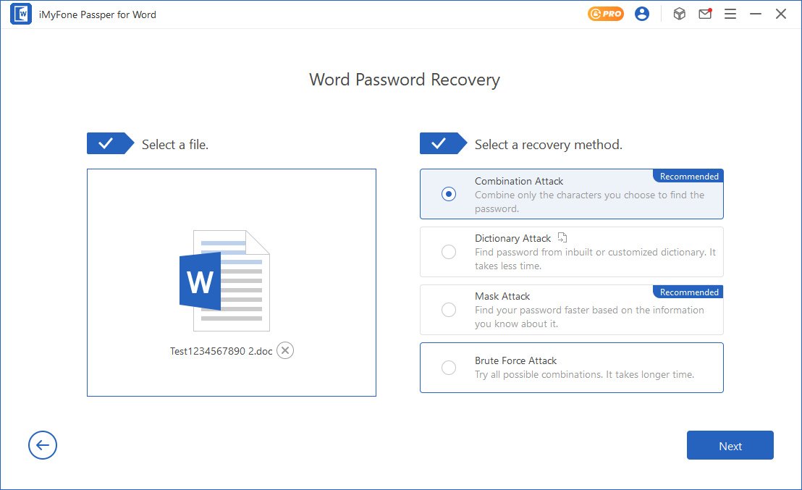Click Recommended badge on Mask Attack
This screenshot has height=490, width=802.
(688, 292)
